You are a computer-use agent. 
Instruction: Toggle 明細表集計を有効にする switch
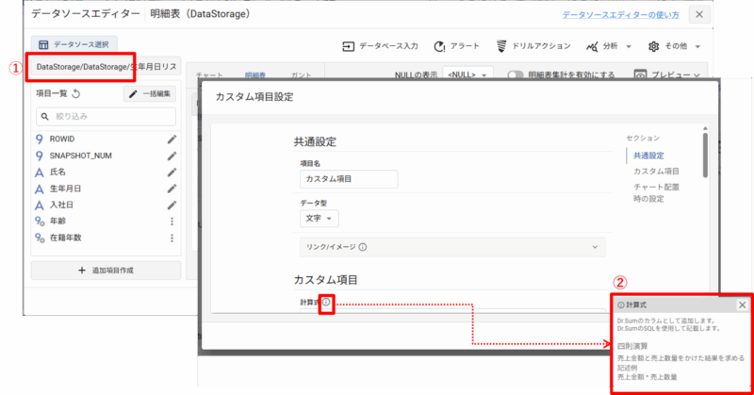tap(516, 74)
